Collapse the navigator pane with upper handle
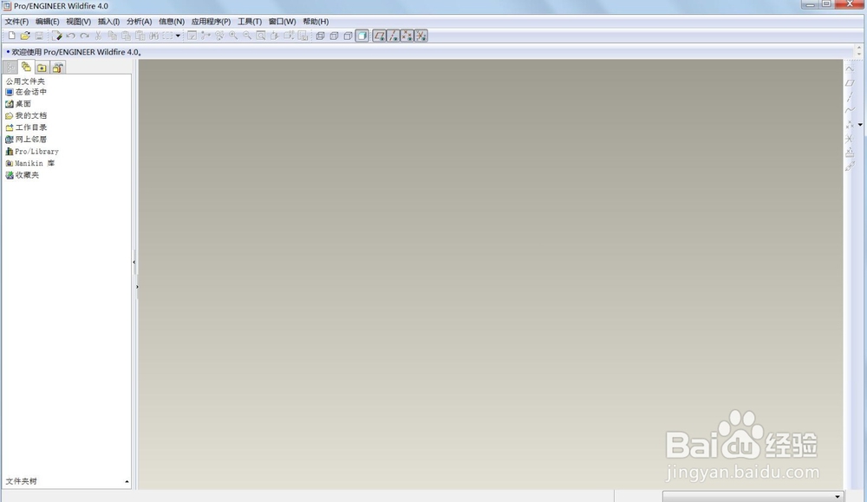This screenshot has width=867, height=502. tap(134, 262)
